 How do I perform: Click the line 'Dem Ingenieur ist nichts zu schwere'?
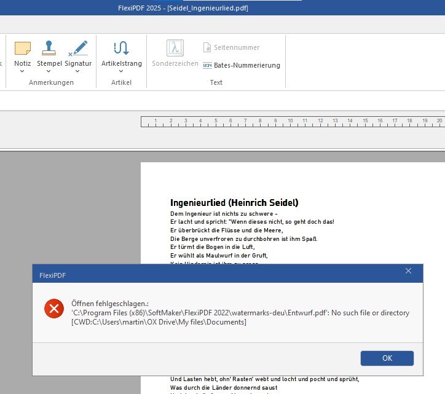coord(224,214)
